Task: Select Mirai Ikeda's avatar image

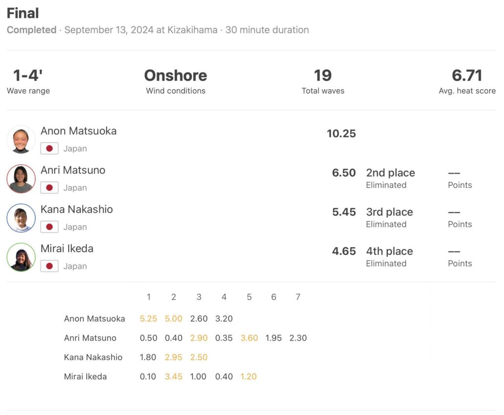Action: click(21, 257)
